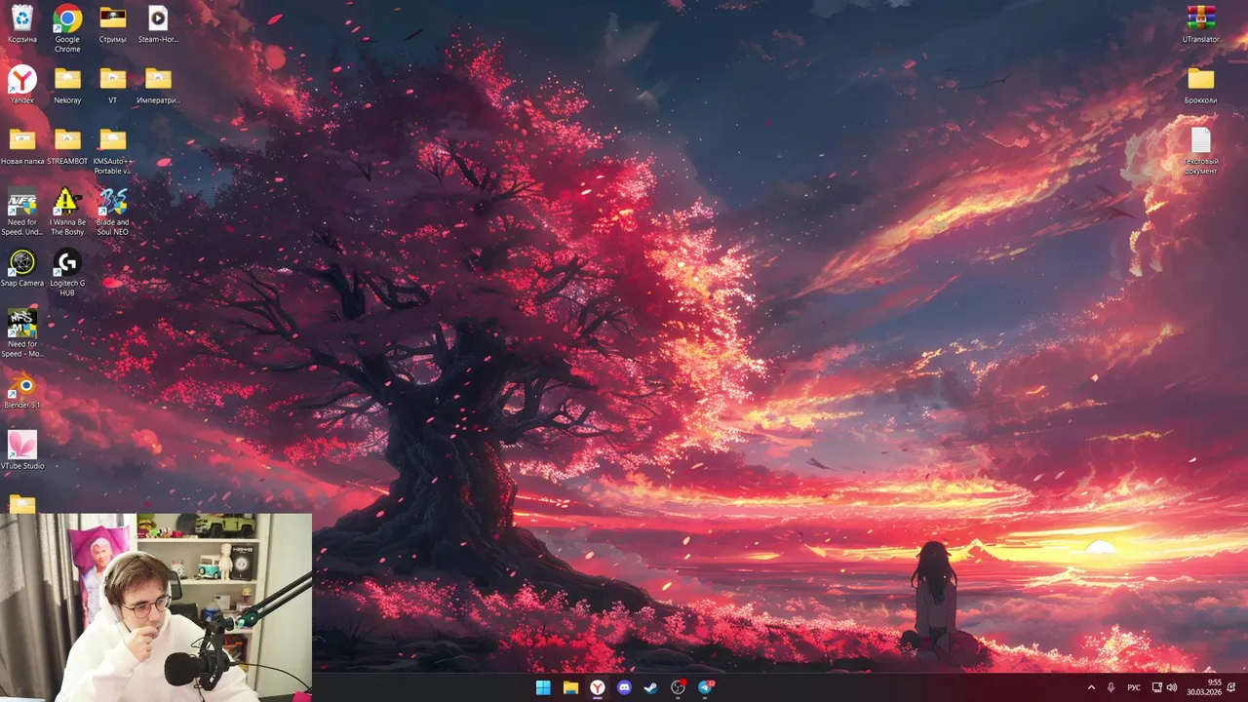The image size is (1248, 702).
Task: Select the VTube Studio shortcut
Action: (21, 450)
